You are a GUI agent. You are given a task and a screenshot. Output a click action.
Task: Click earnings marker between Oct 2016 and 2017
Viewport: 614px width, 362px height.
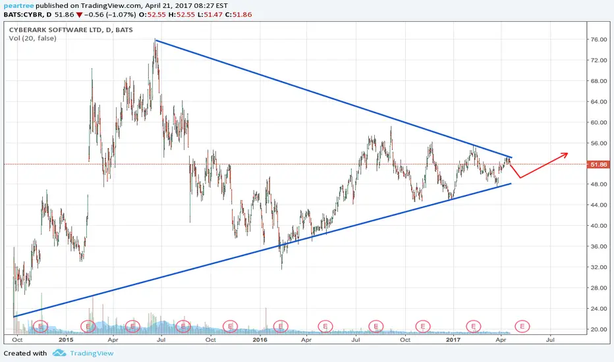click(x=423, y=326)
